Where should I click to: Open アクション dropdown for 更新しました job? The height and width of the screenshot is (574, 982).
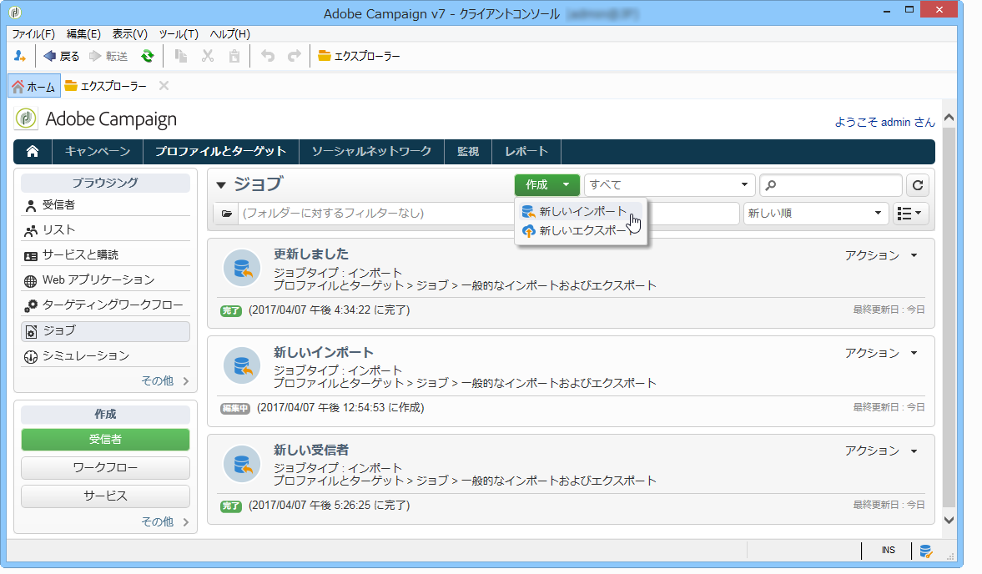click(880, 255)
